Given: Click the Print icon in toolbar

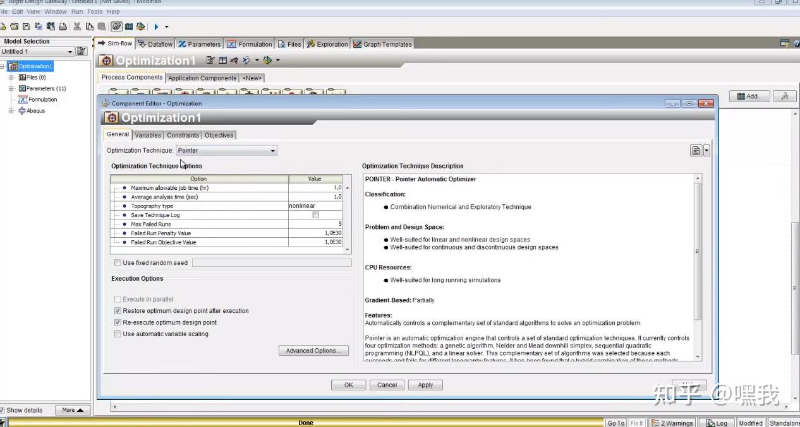Looking at the screenshot, I should point(63,26).
